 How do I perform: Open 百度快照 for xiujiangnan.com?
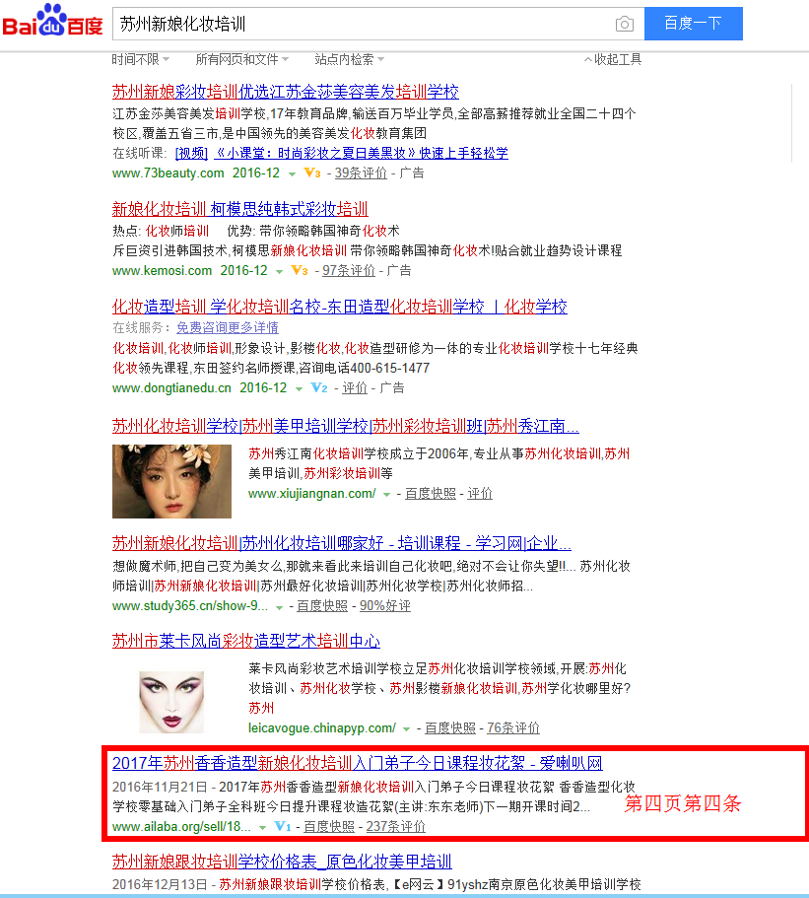click(x=431, y=493)
